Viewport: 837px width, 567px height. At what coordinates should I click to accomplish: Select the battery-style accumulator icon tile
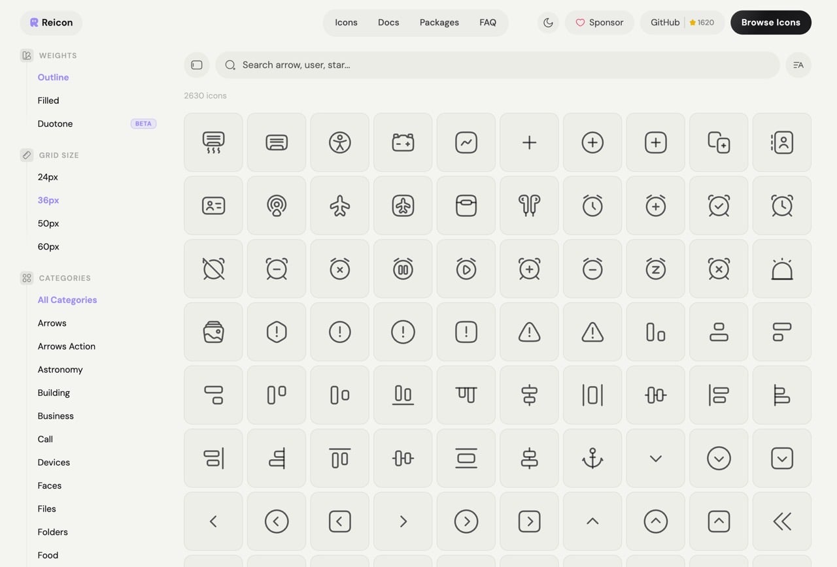403,142
